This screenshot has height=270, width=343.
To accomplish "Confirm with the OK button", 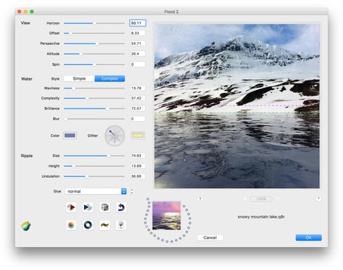I will coord(308,238).
